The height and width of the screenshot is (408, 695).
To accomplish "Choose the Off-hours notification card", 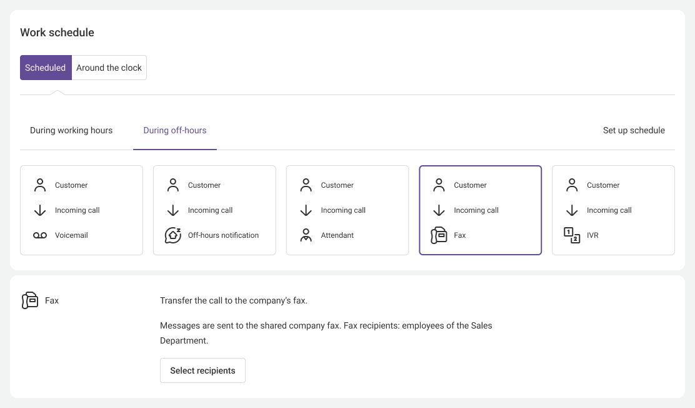I will [x=214, y=210].
